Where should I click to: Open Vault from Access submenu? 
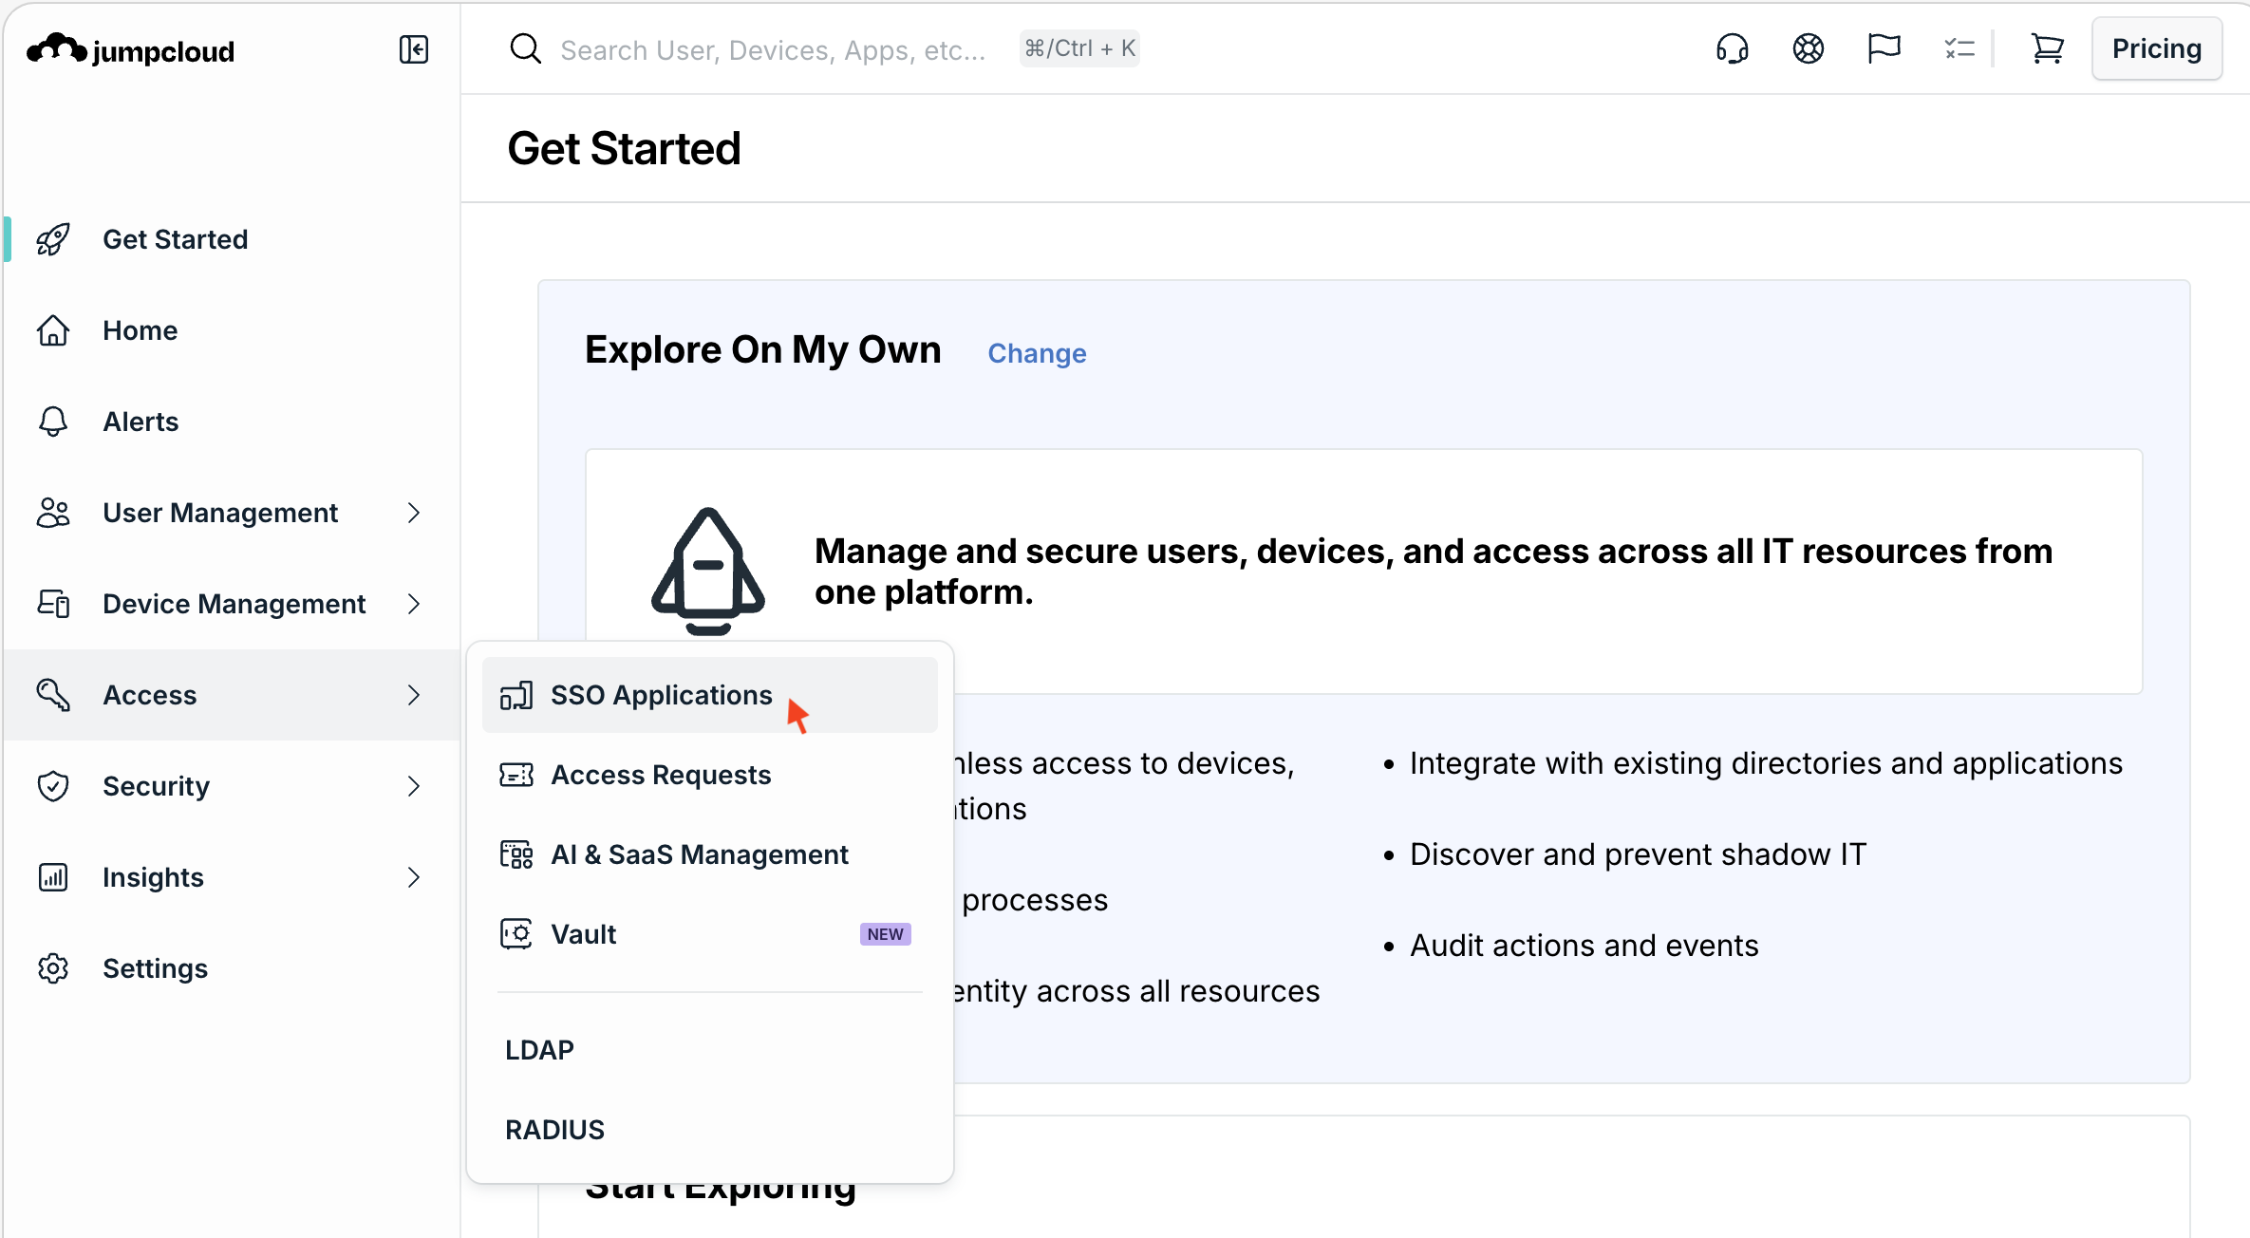coord(584,934)
